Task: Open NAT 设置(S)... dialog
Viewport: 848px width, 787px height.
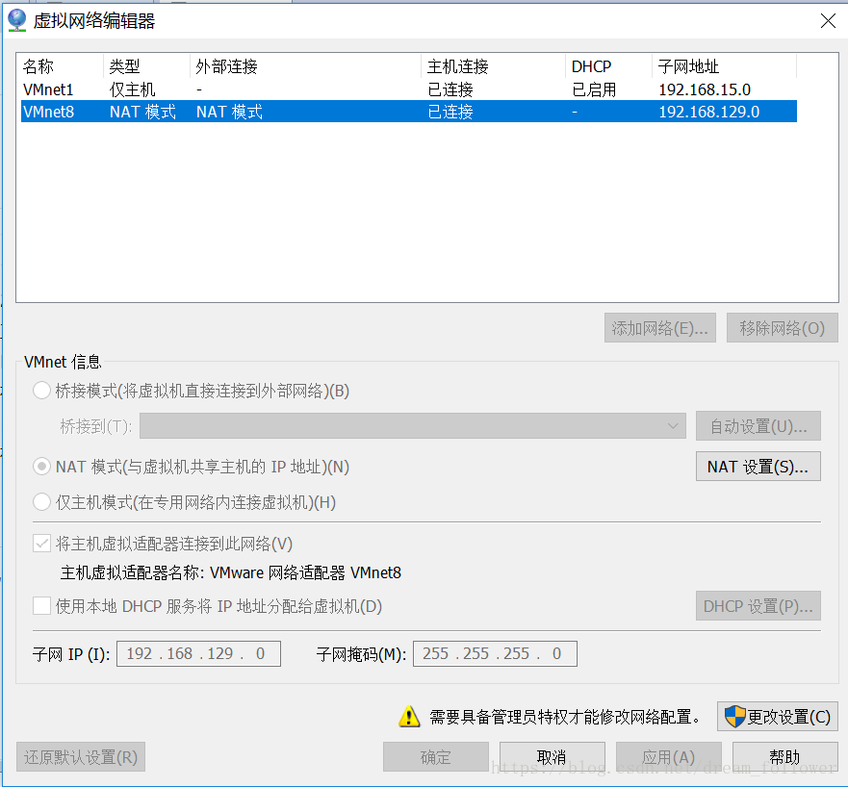Action: tap(758, 466)
